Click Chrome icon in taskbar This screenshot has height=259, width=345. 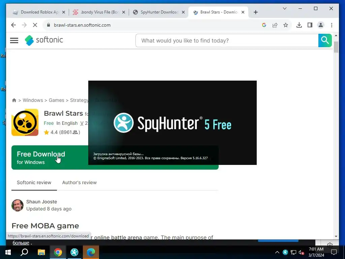point(58,252)
